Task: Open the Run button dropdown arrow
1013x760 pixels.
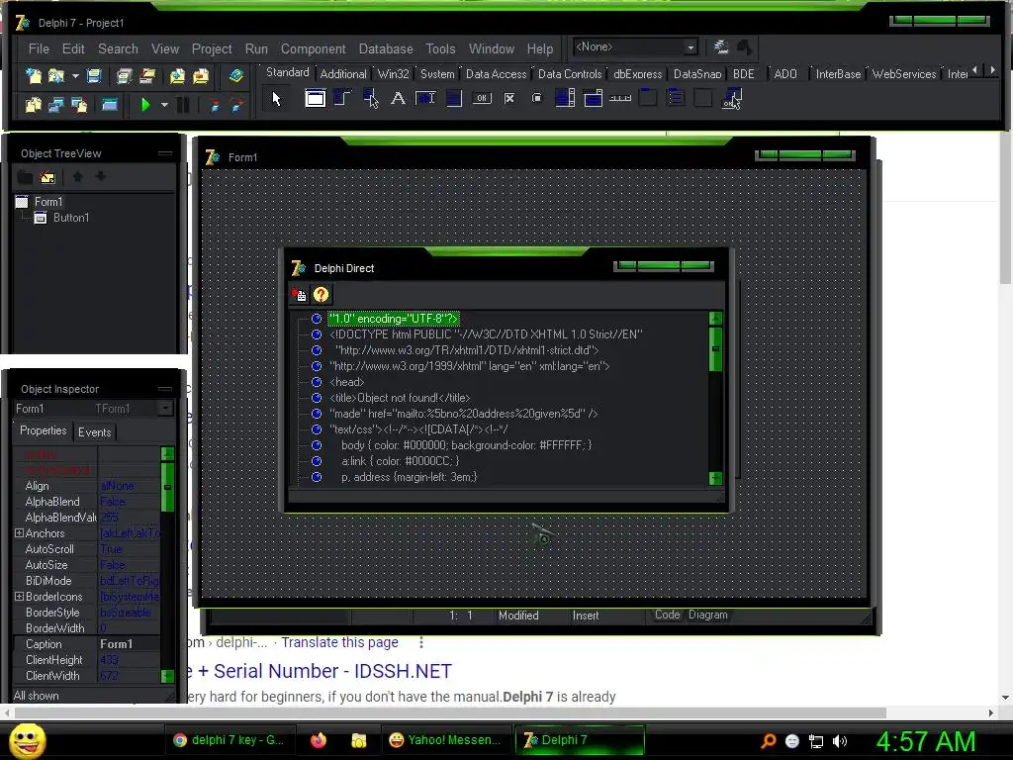Action: coord(164,104)
